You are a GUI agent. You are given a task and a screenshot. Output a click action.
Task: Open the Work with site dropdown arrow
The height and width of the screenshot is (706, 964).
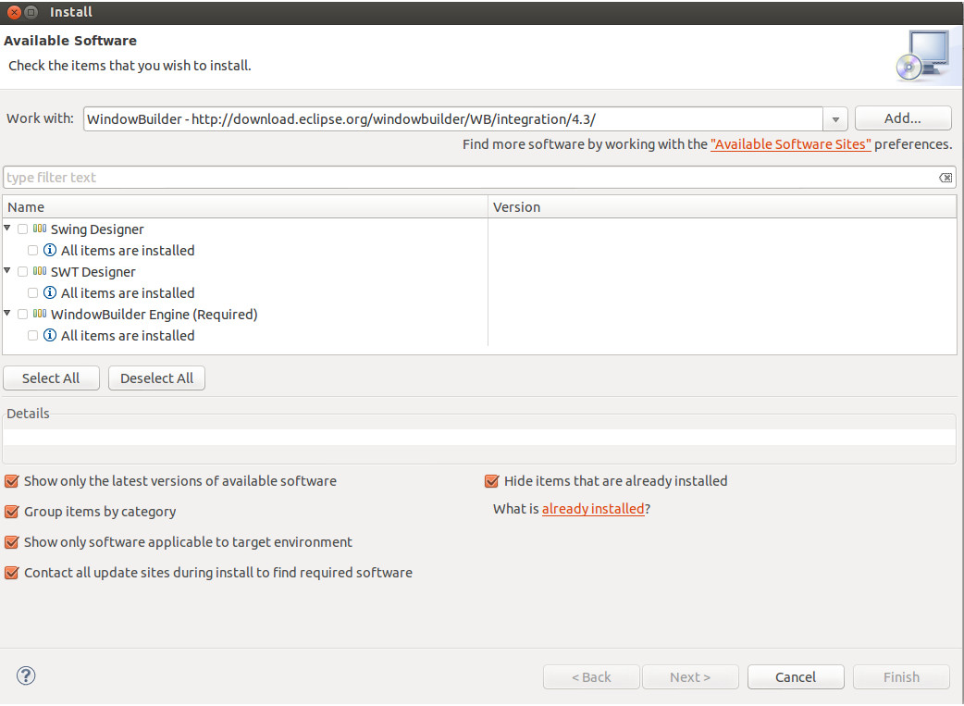(x=835, y=119)
